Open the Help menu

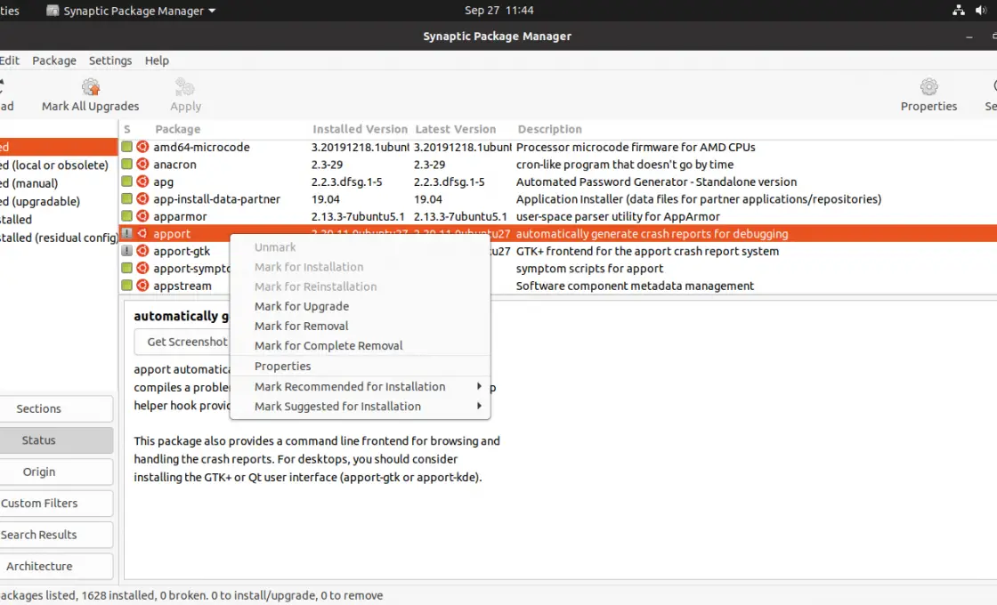pos(157,60)
